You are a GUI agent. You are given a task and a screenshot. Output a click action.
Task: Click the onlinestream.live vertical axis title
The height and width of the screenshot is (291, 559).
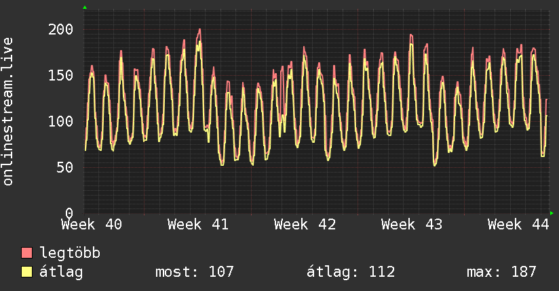click(x=8, y=112)
